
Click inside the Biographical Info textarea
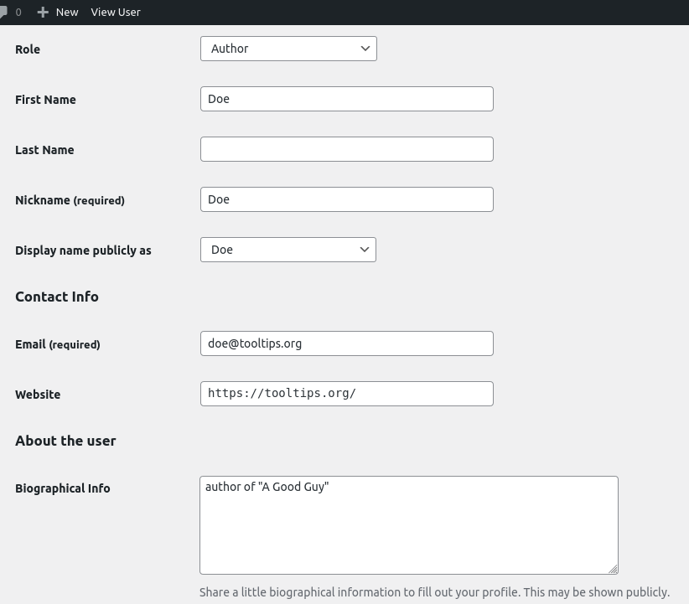click(409, 525)
